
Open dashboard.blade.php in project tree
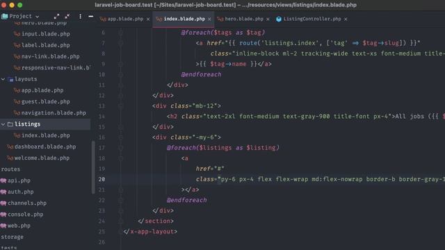pos(45,147)
